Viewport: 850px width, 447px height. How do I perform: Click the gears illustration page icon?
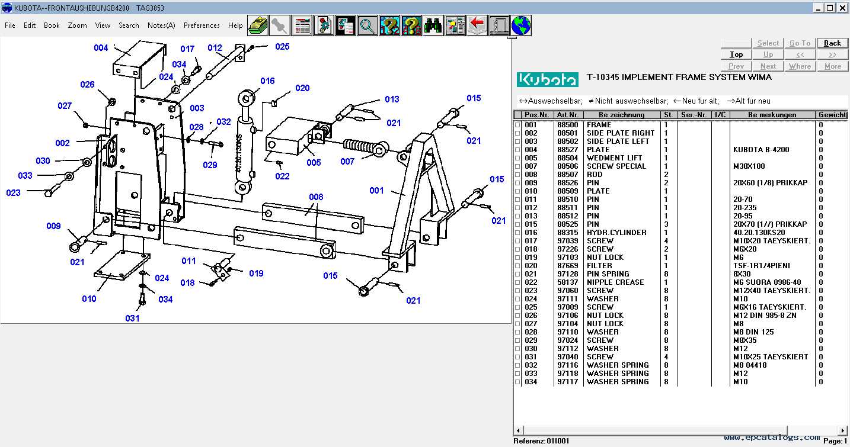click(x=324, y=25)
